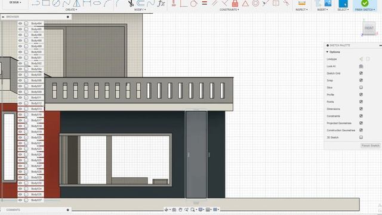
Task: Open the FINISH SKETCH dropdown
Action: [365, 10]
